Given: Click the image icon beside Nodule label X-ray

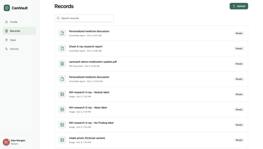Looking at the screenshot, I should pyautogui.click(x=62, y=94).
